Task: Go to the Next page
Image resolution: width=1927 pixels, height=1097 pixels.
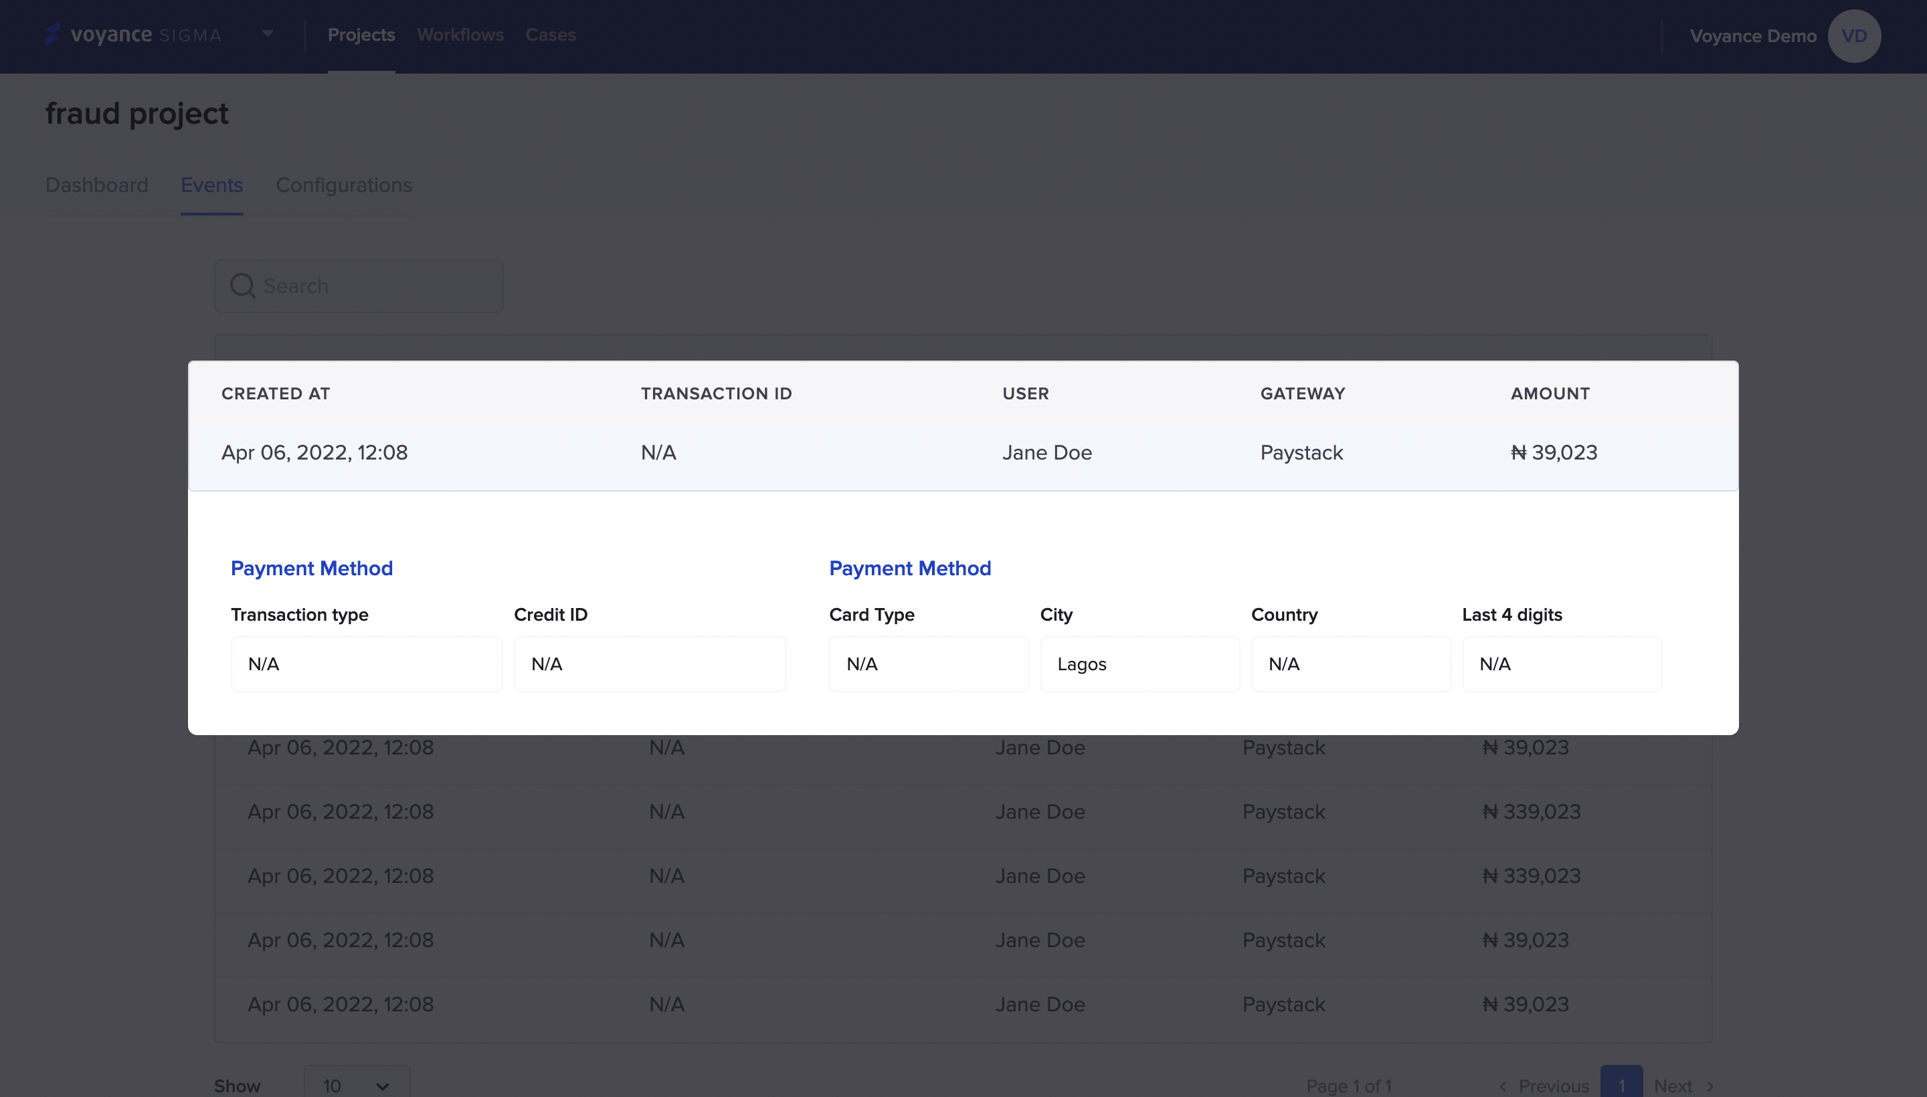Action: tap(1685, 1086)
